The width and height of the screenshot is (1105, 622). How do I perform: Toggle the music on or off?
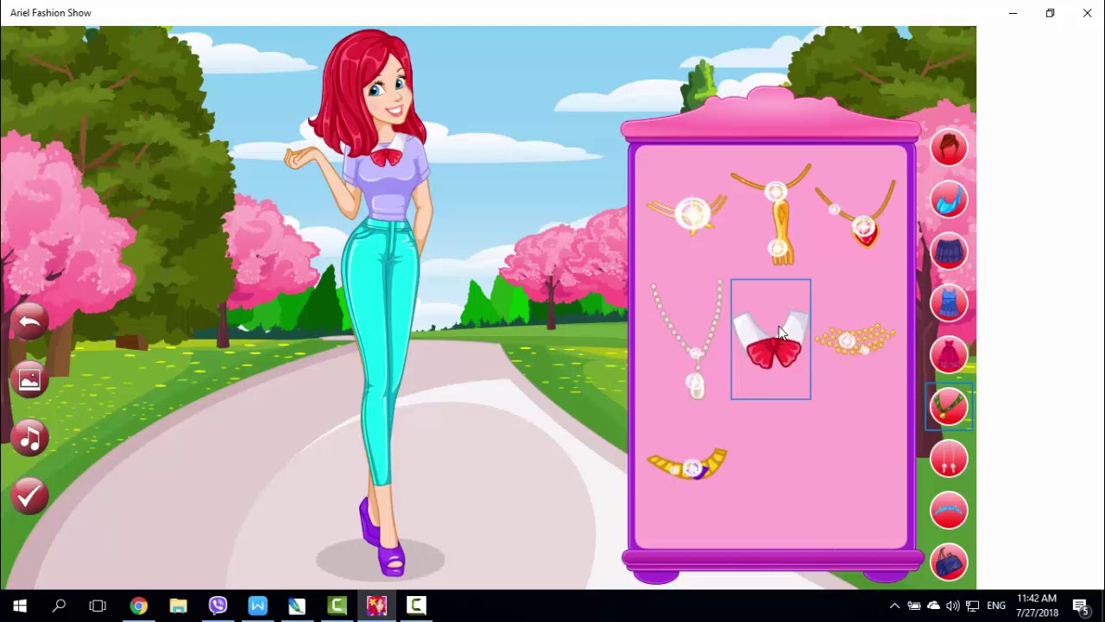pyautogui.click(x=29, y=438)
